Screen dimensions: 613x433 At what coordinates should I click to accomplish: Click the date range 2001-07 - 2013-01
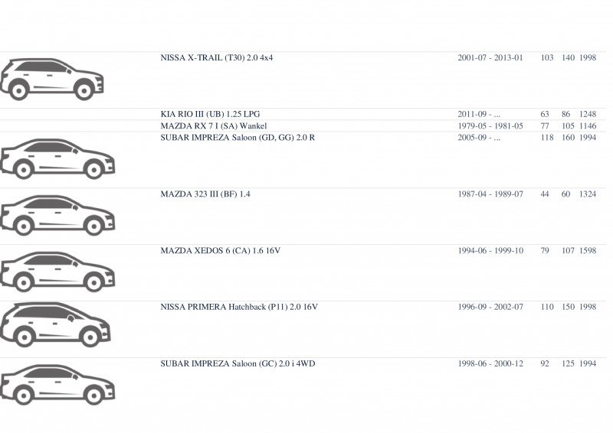click(x=490, y=58)
